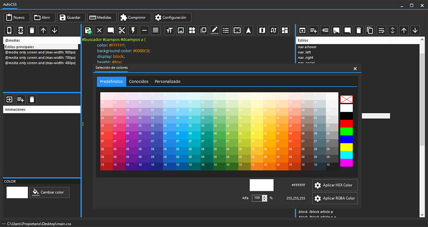Viewport: 428px width, 227px height.
Task: Open the Personalizado tab
Action: (x=167, y=81)
